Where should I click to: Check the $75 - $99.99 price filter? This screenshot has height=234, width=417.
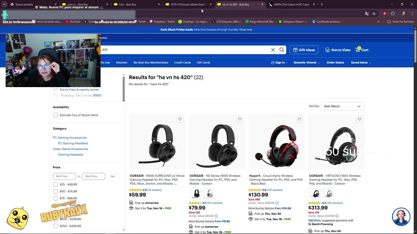pyautogui.click(x=55, y=198)
